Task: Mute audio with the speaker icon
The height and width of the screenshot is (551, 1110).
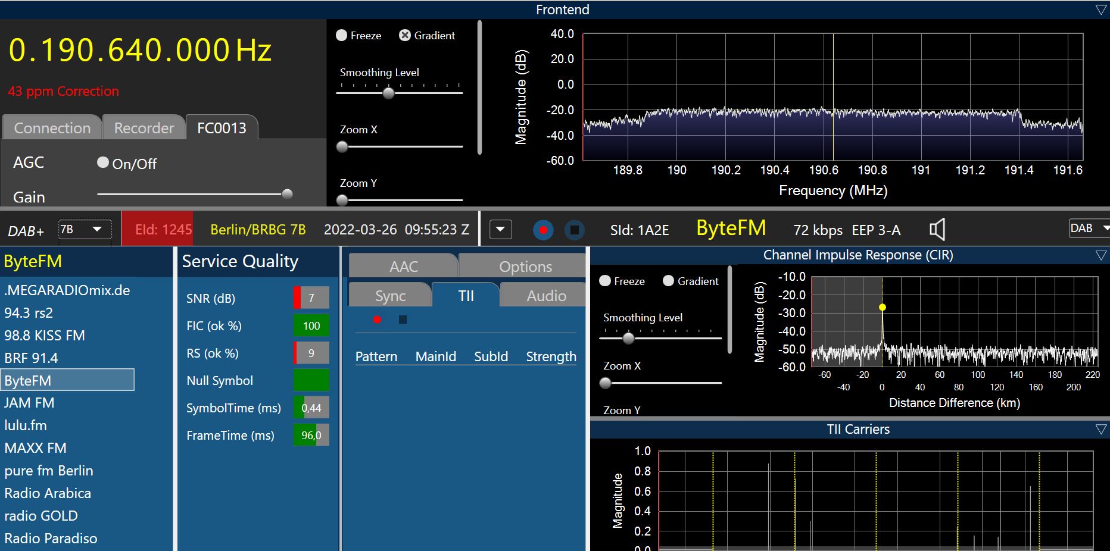Action: 937,230
